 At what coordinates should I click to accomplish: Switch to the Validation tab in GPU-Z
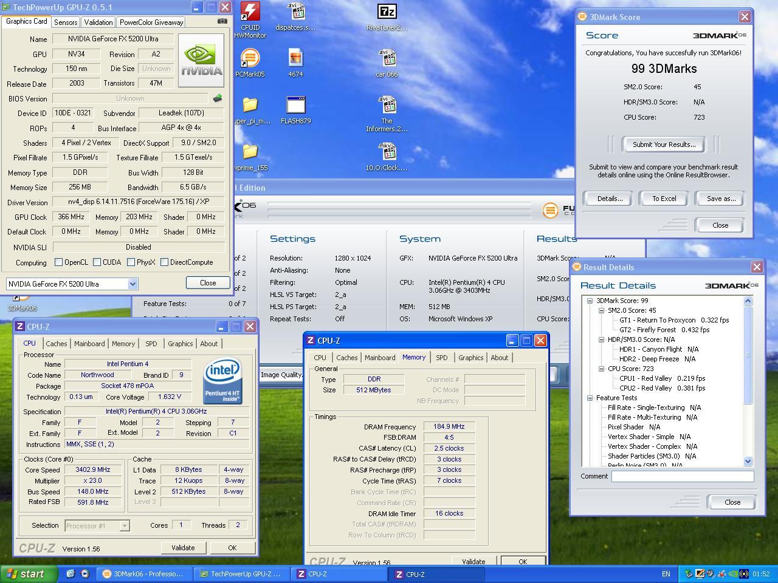point(98,22)
